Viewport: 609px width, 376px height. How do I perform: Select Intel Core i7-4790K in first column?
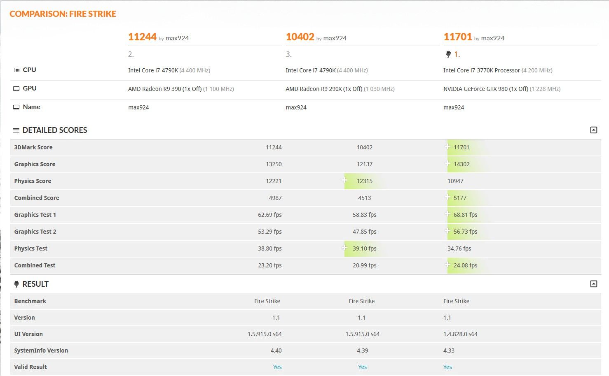[x=153, y=70]
